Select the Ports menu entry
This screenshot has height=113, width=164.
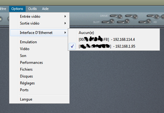(39, 90)
